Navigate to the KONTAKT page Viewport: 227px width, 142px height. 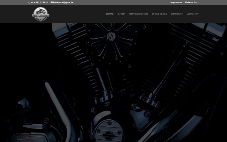[177, 14]
